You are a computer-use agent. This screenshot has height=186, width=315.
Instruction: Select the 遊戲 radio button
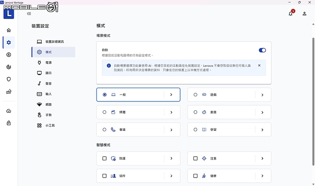click(x=195, y=95)
